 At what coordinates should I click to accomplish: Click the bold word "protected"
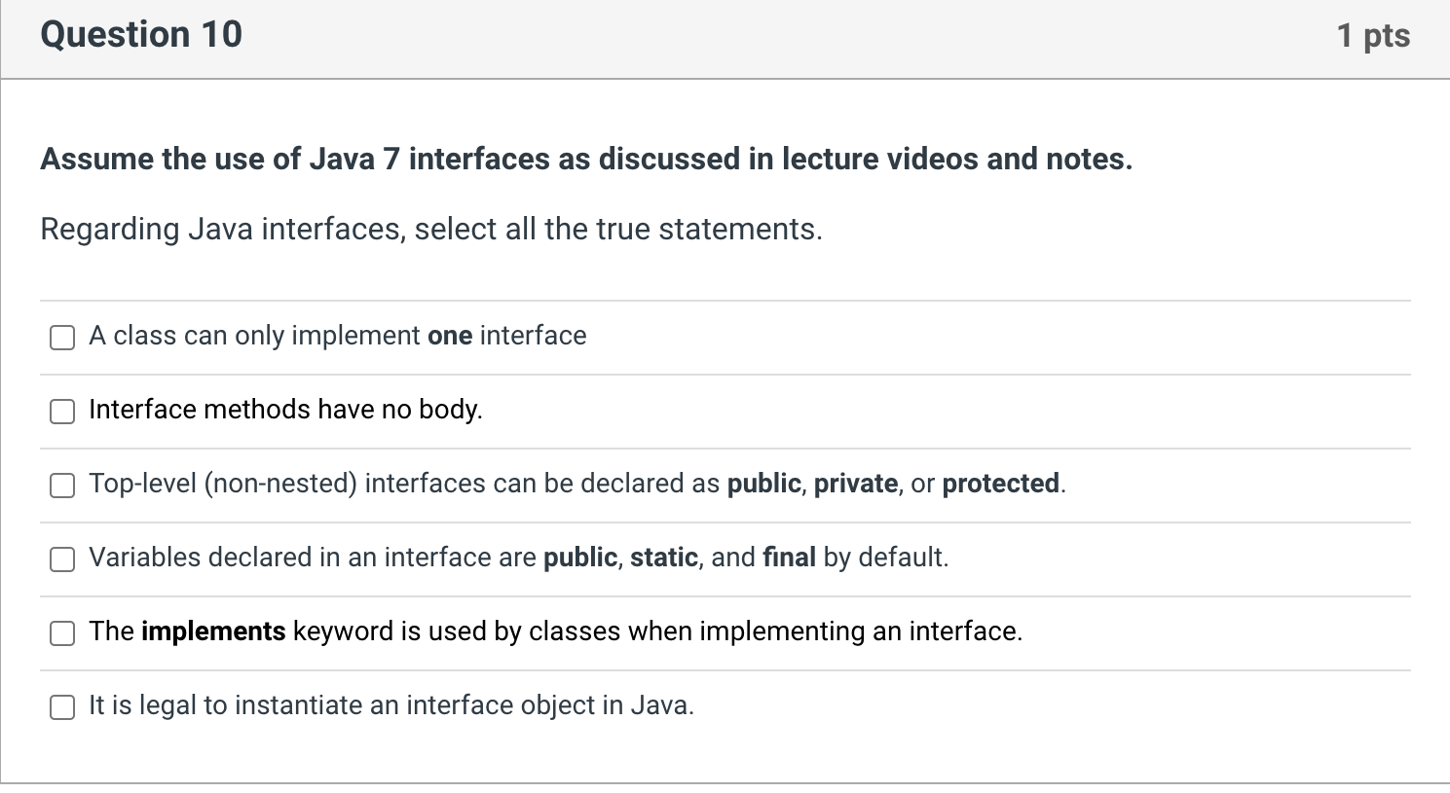click(1000, 484)
